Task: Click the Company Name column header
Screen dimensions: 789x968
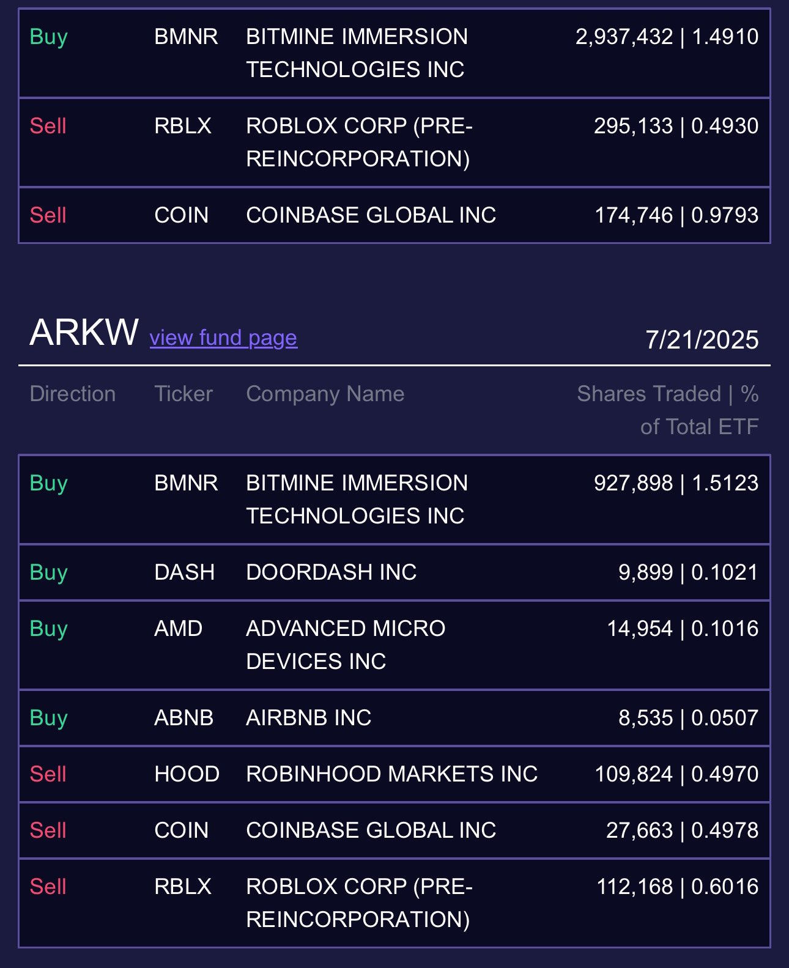Action: coord(325,394)
